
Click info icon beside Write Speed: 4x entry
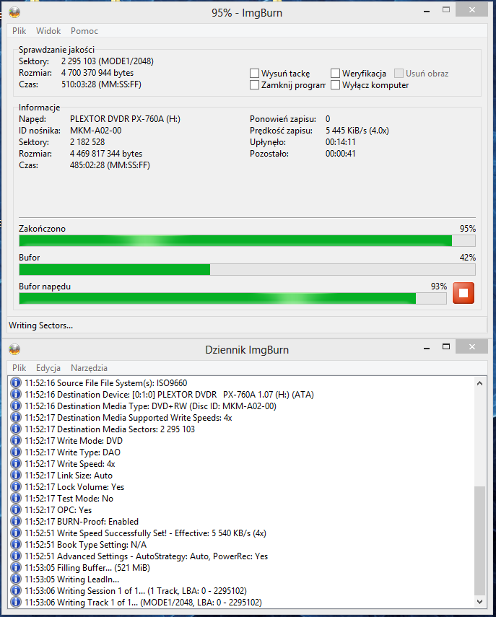(16, 463)
